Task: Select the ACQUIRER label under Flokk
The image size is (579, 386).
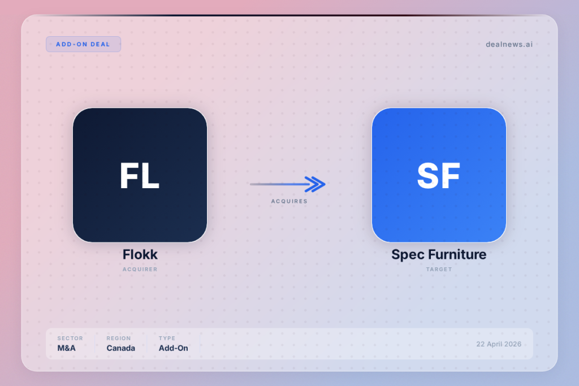Action: tap(140, 270)
